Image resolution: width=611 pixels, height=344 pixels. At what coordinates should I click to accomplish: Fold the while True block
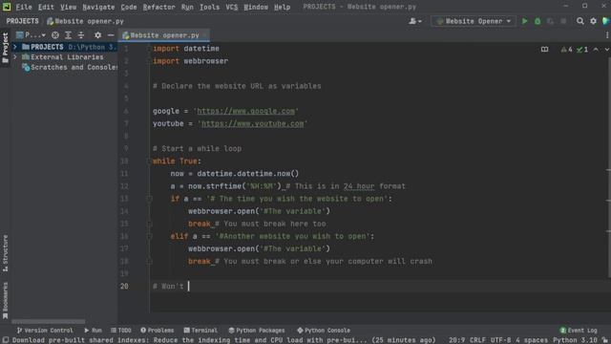(149, 161)
